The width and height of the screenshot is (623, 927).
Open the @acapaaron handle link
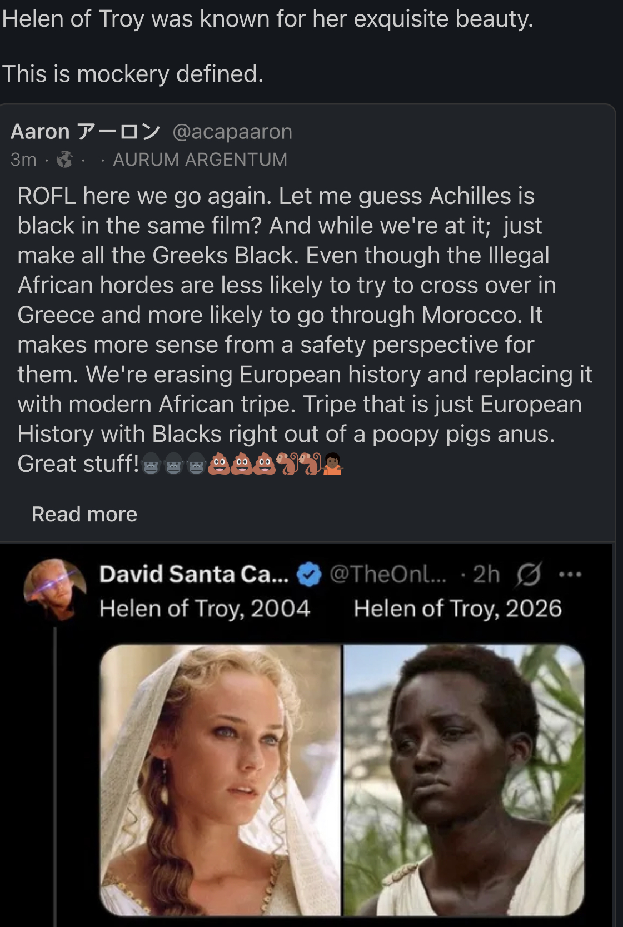coord(232,132)
